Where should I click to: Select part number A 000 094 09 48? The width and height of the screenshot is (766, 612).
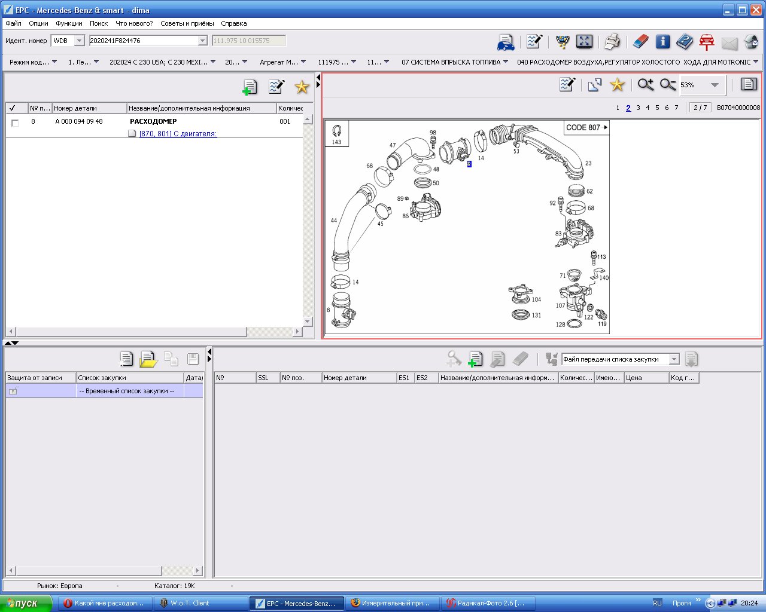coord(79,121)
